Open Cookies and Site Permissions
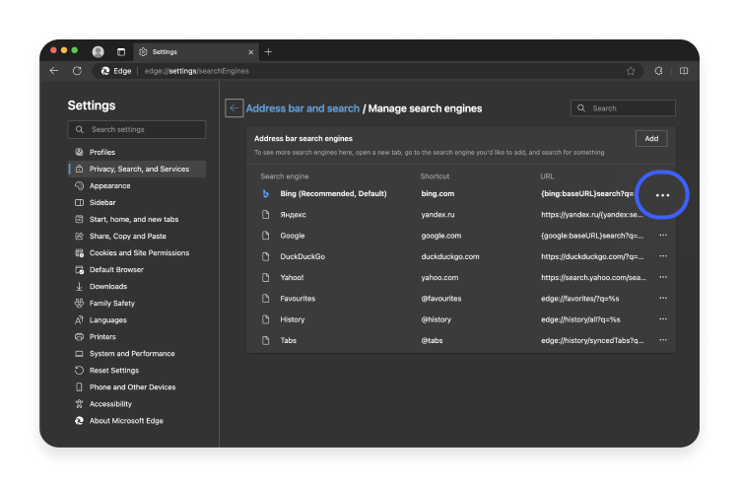739x487 pixels. coord(137,252)
